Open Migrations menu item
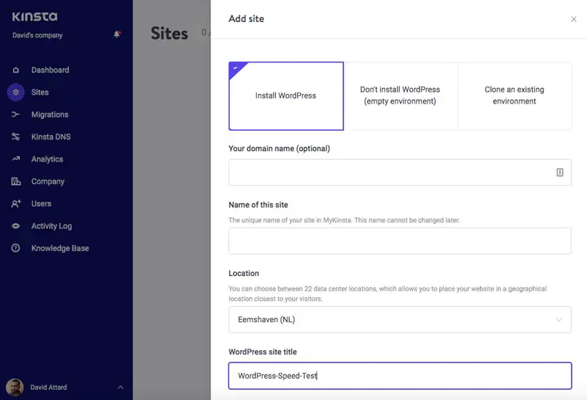 click(x=50, y=114)
